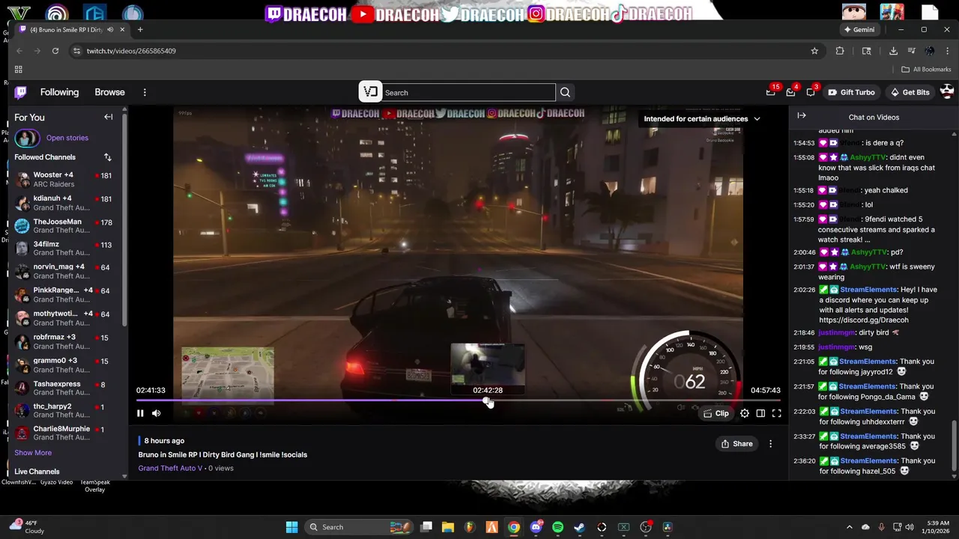Open the discord.gg/Draecoh chat link
The width and height of the screenshot is (959, 539).
(864, 320)
